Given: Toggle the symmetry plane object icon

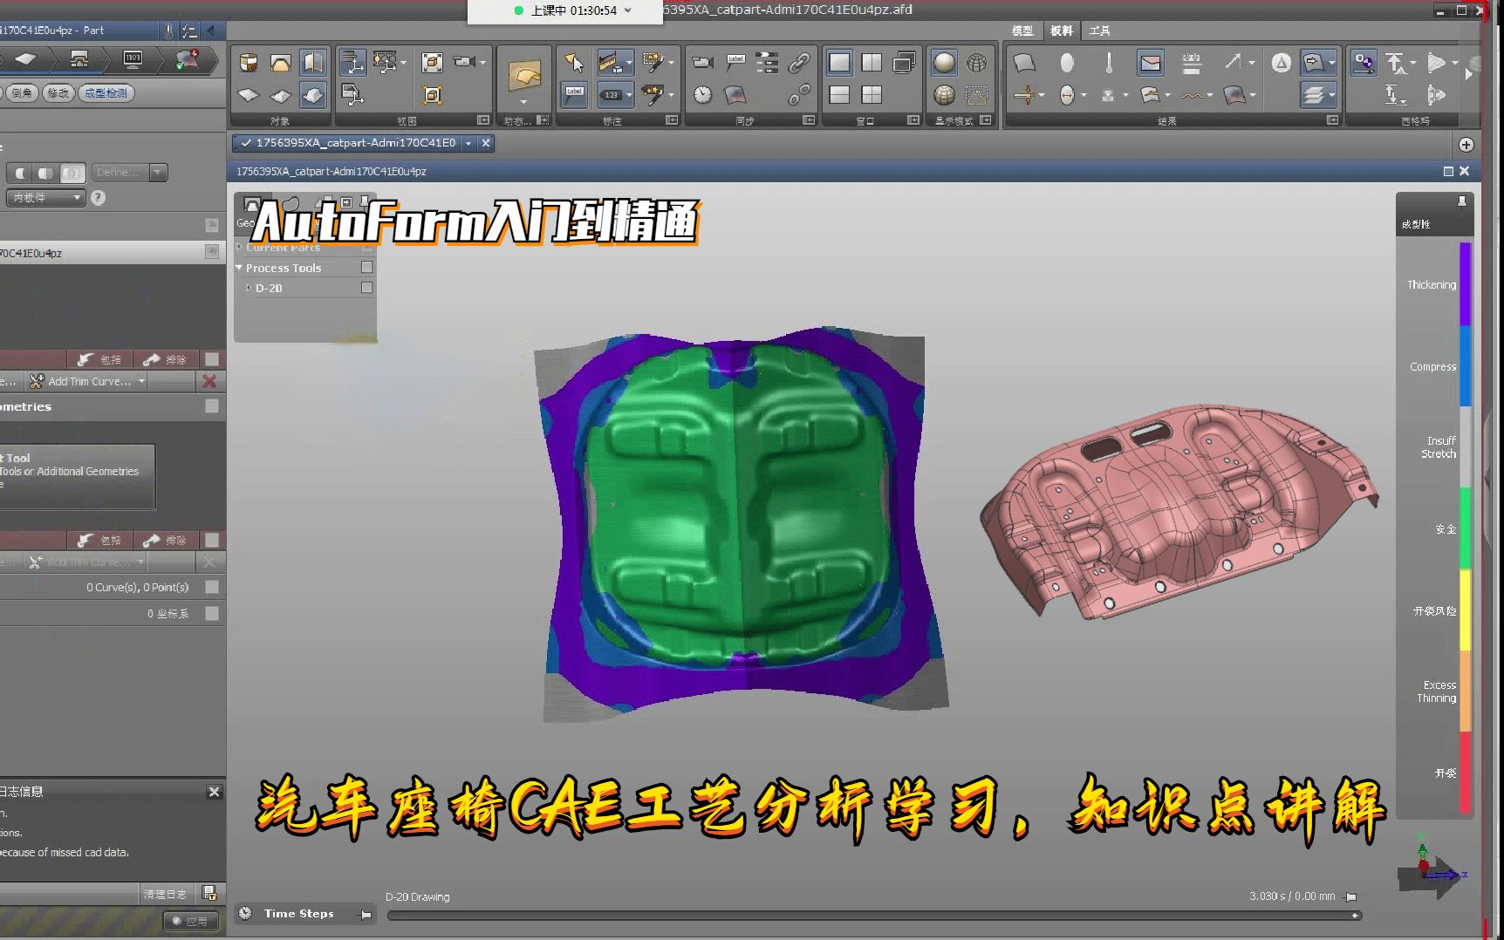Looking at the screenshot, I should click(x=312, y=63).
